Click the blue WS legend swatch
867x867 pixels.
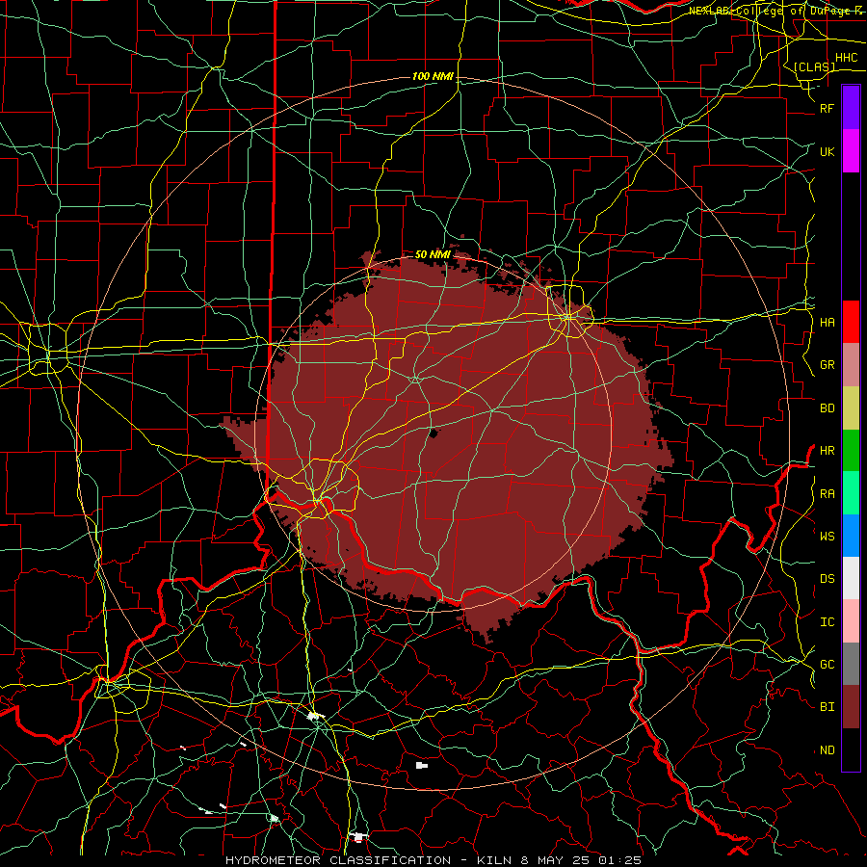click(x=851, y=536)
